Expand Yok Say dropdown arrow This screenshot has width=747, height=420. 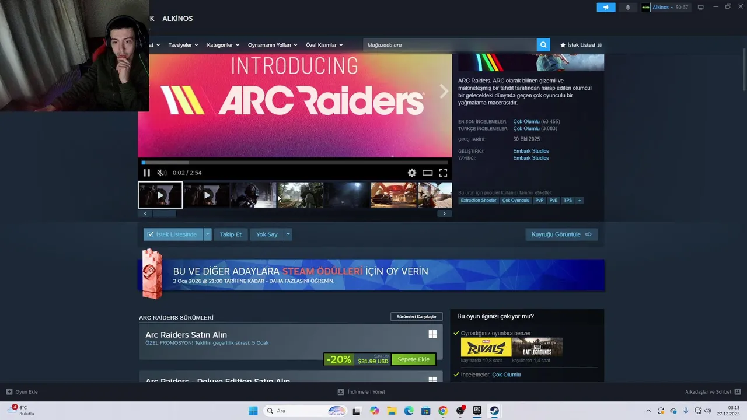point(288,235)
